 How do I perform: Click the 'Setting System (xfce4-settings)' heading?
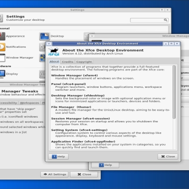(79, 130)
